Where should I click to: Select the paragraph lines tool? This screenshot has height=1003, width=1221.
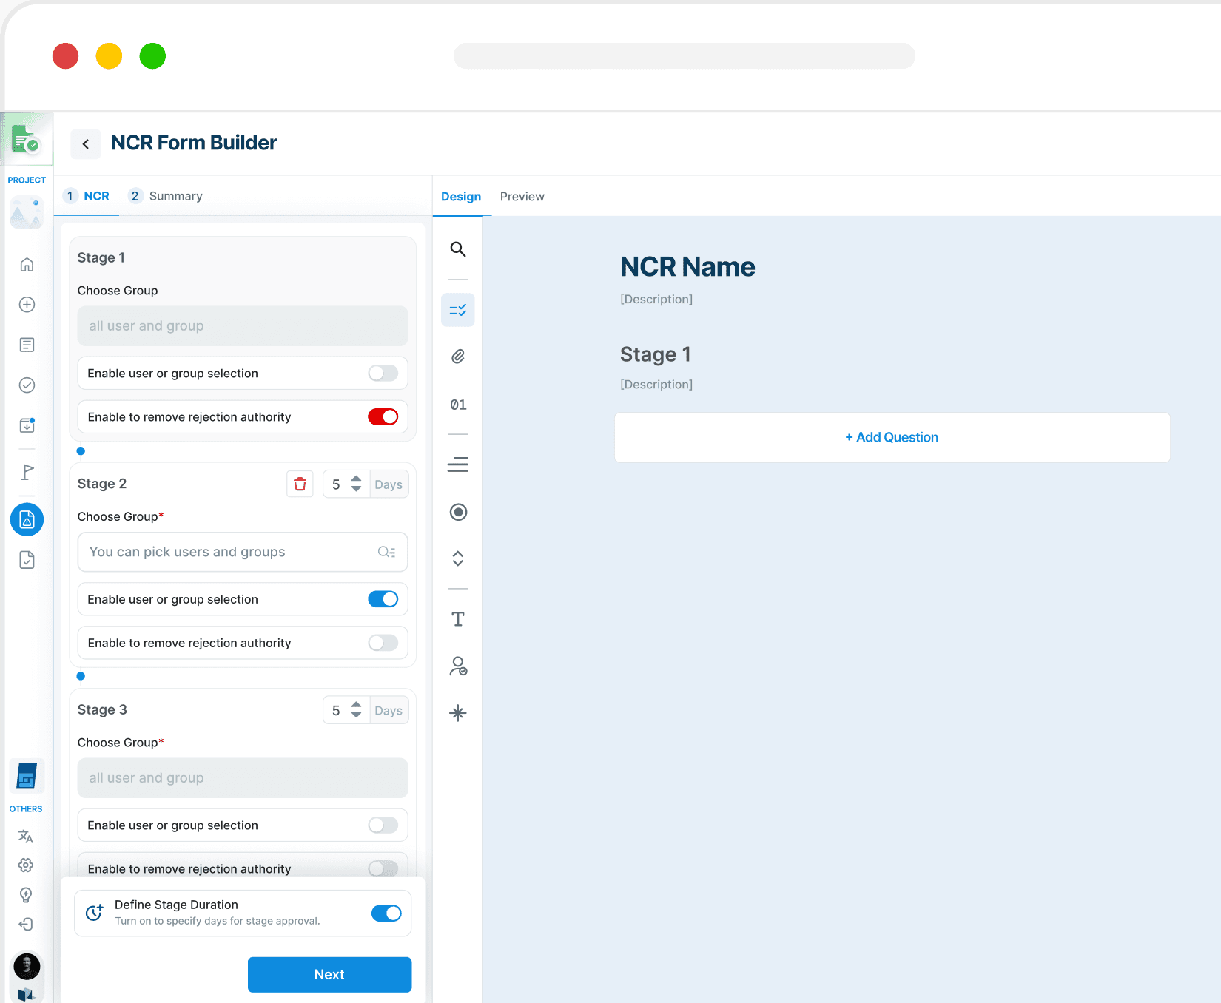tap(458, 465)
